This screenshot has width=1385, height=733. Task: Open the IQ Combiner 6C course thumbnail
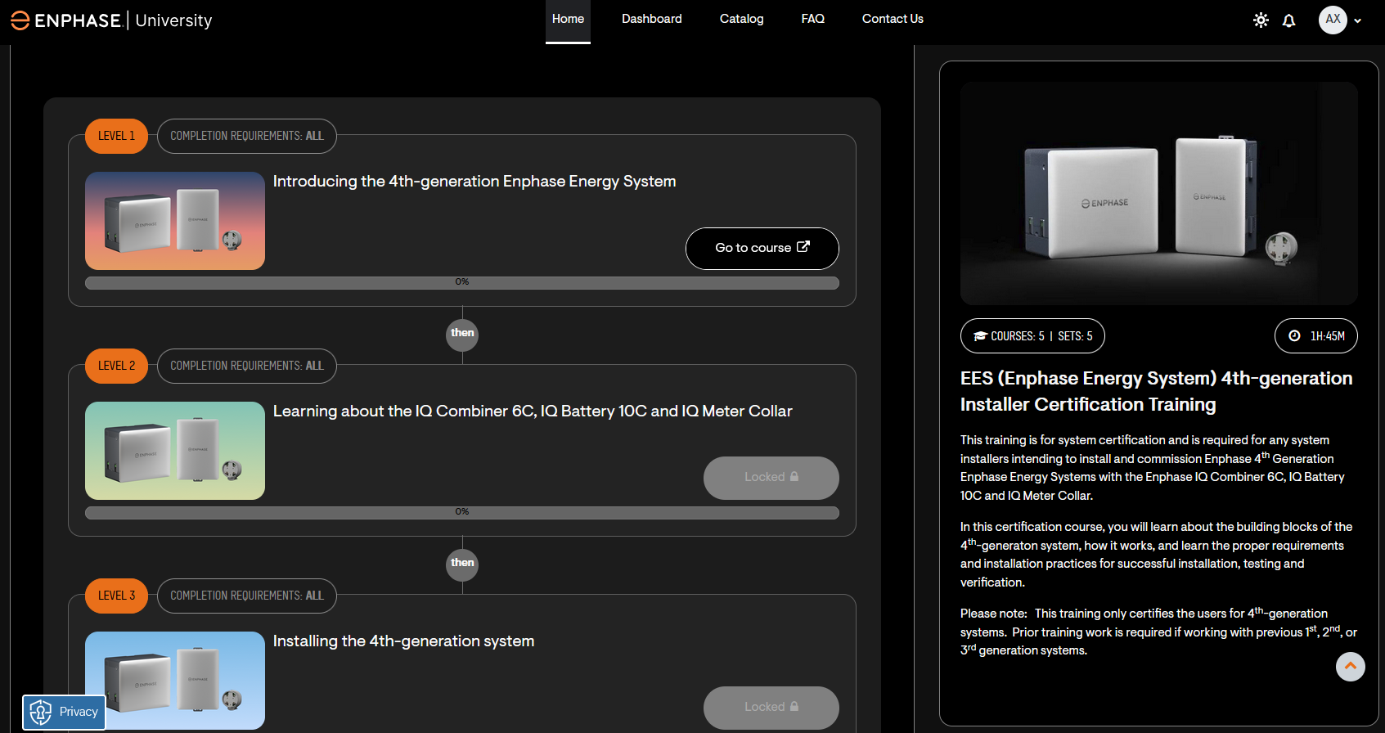175,451
